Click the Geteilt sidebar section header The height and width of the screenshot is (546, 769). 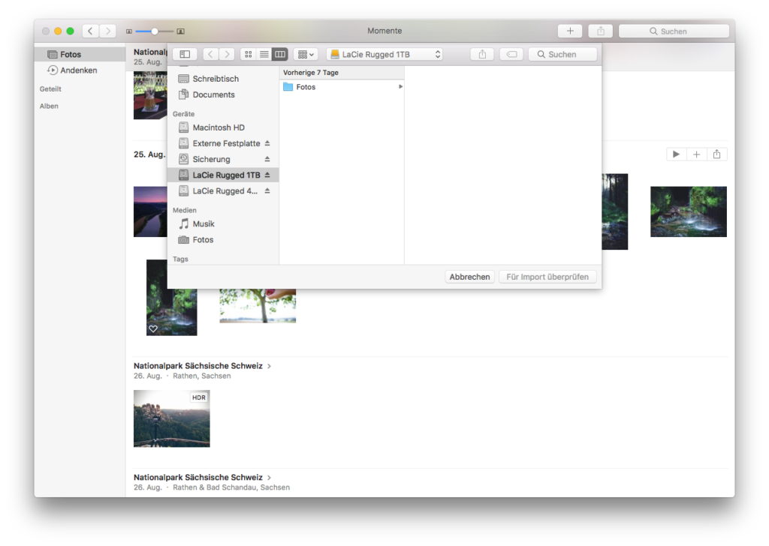tap(50, 89)
